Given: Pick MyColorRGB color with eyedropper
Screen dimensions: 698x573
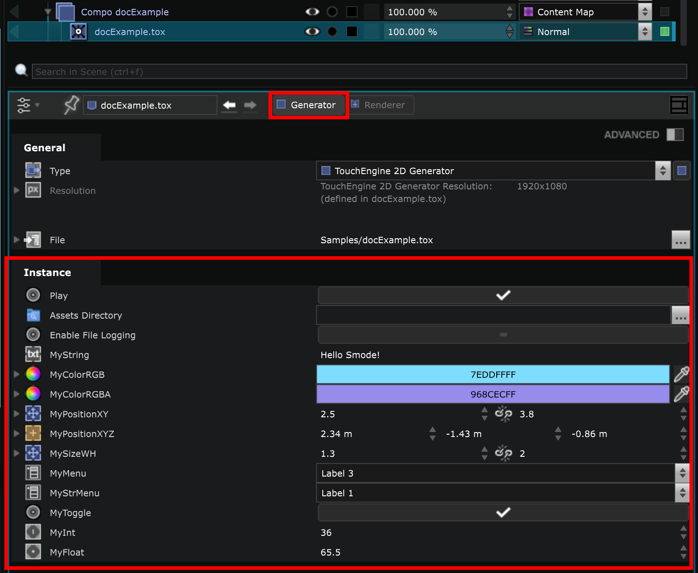Looking at the screenshot, I should (681, 374).
